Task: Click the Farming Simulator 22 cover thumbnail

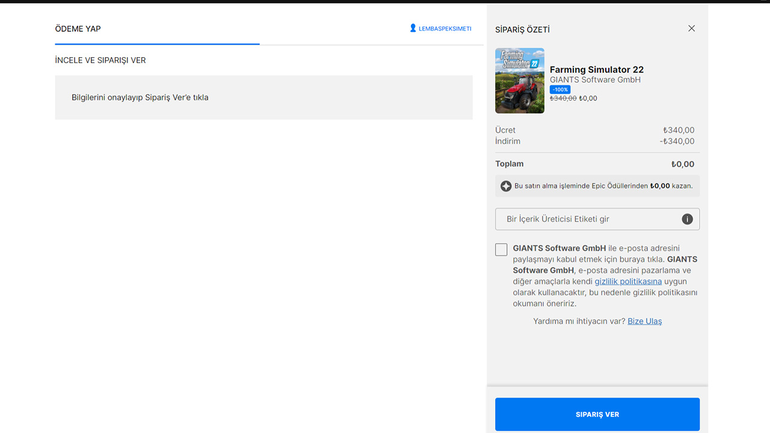Action: click(x=520, y=81)
